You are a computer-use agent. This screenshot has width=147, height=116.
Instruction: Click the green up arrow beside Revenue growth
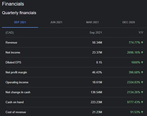142,42
